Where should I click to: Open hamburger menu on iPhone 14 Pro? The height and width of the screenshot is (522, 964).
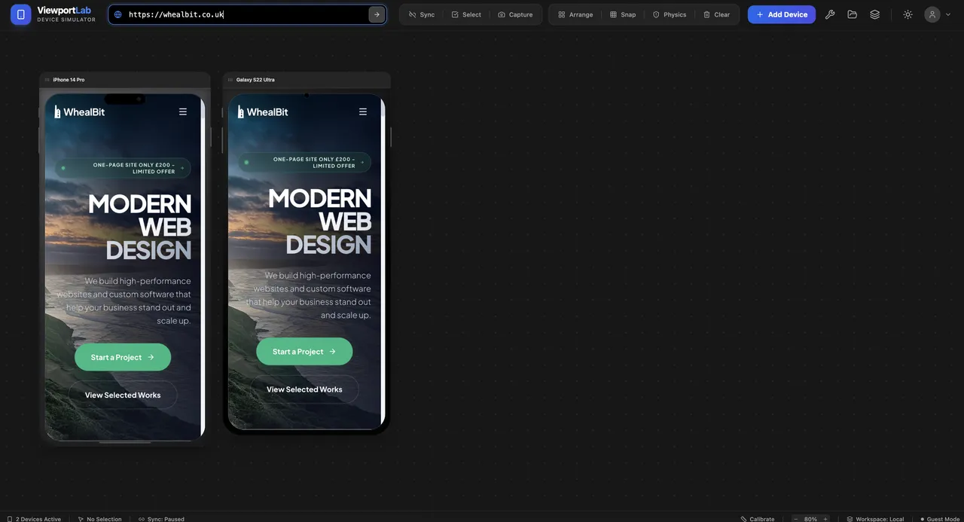click(x=182, y=111)
